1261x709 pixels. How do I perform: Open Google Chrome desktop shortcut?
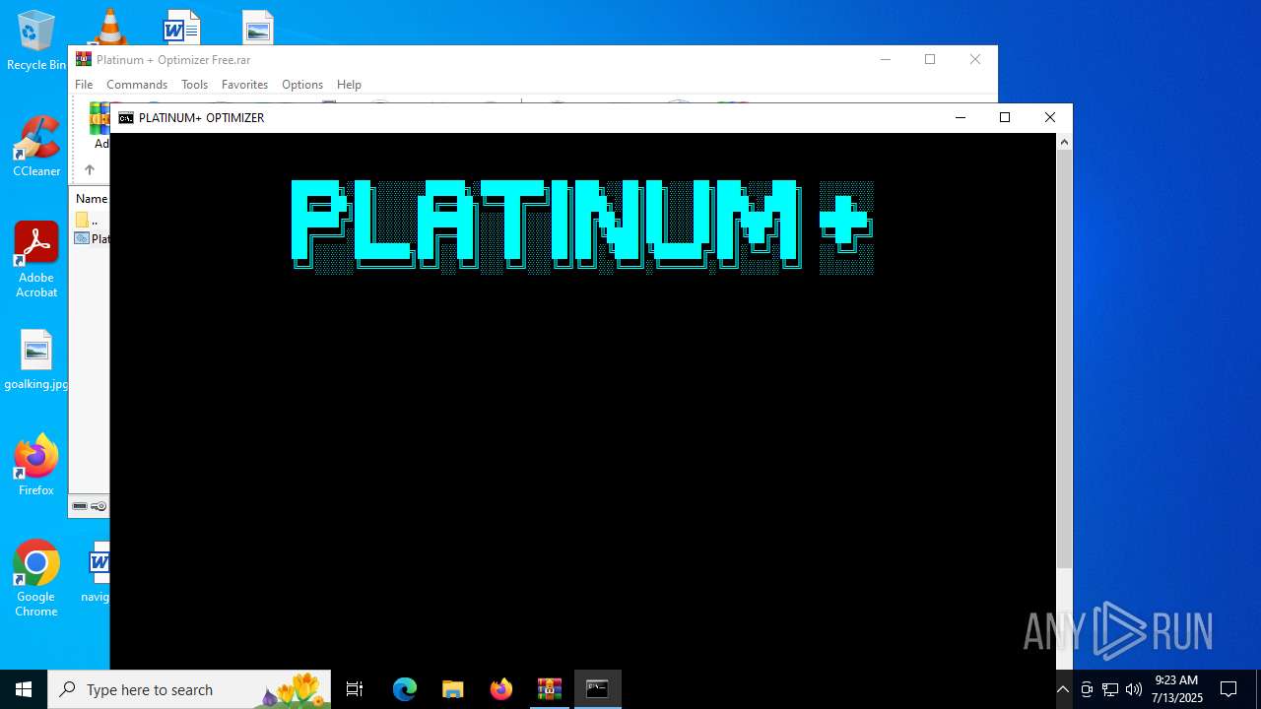[x=36, y=579]
